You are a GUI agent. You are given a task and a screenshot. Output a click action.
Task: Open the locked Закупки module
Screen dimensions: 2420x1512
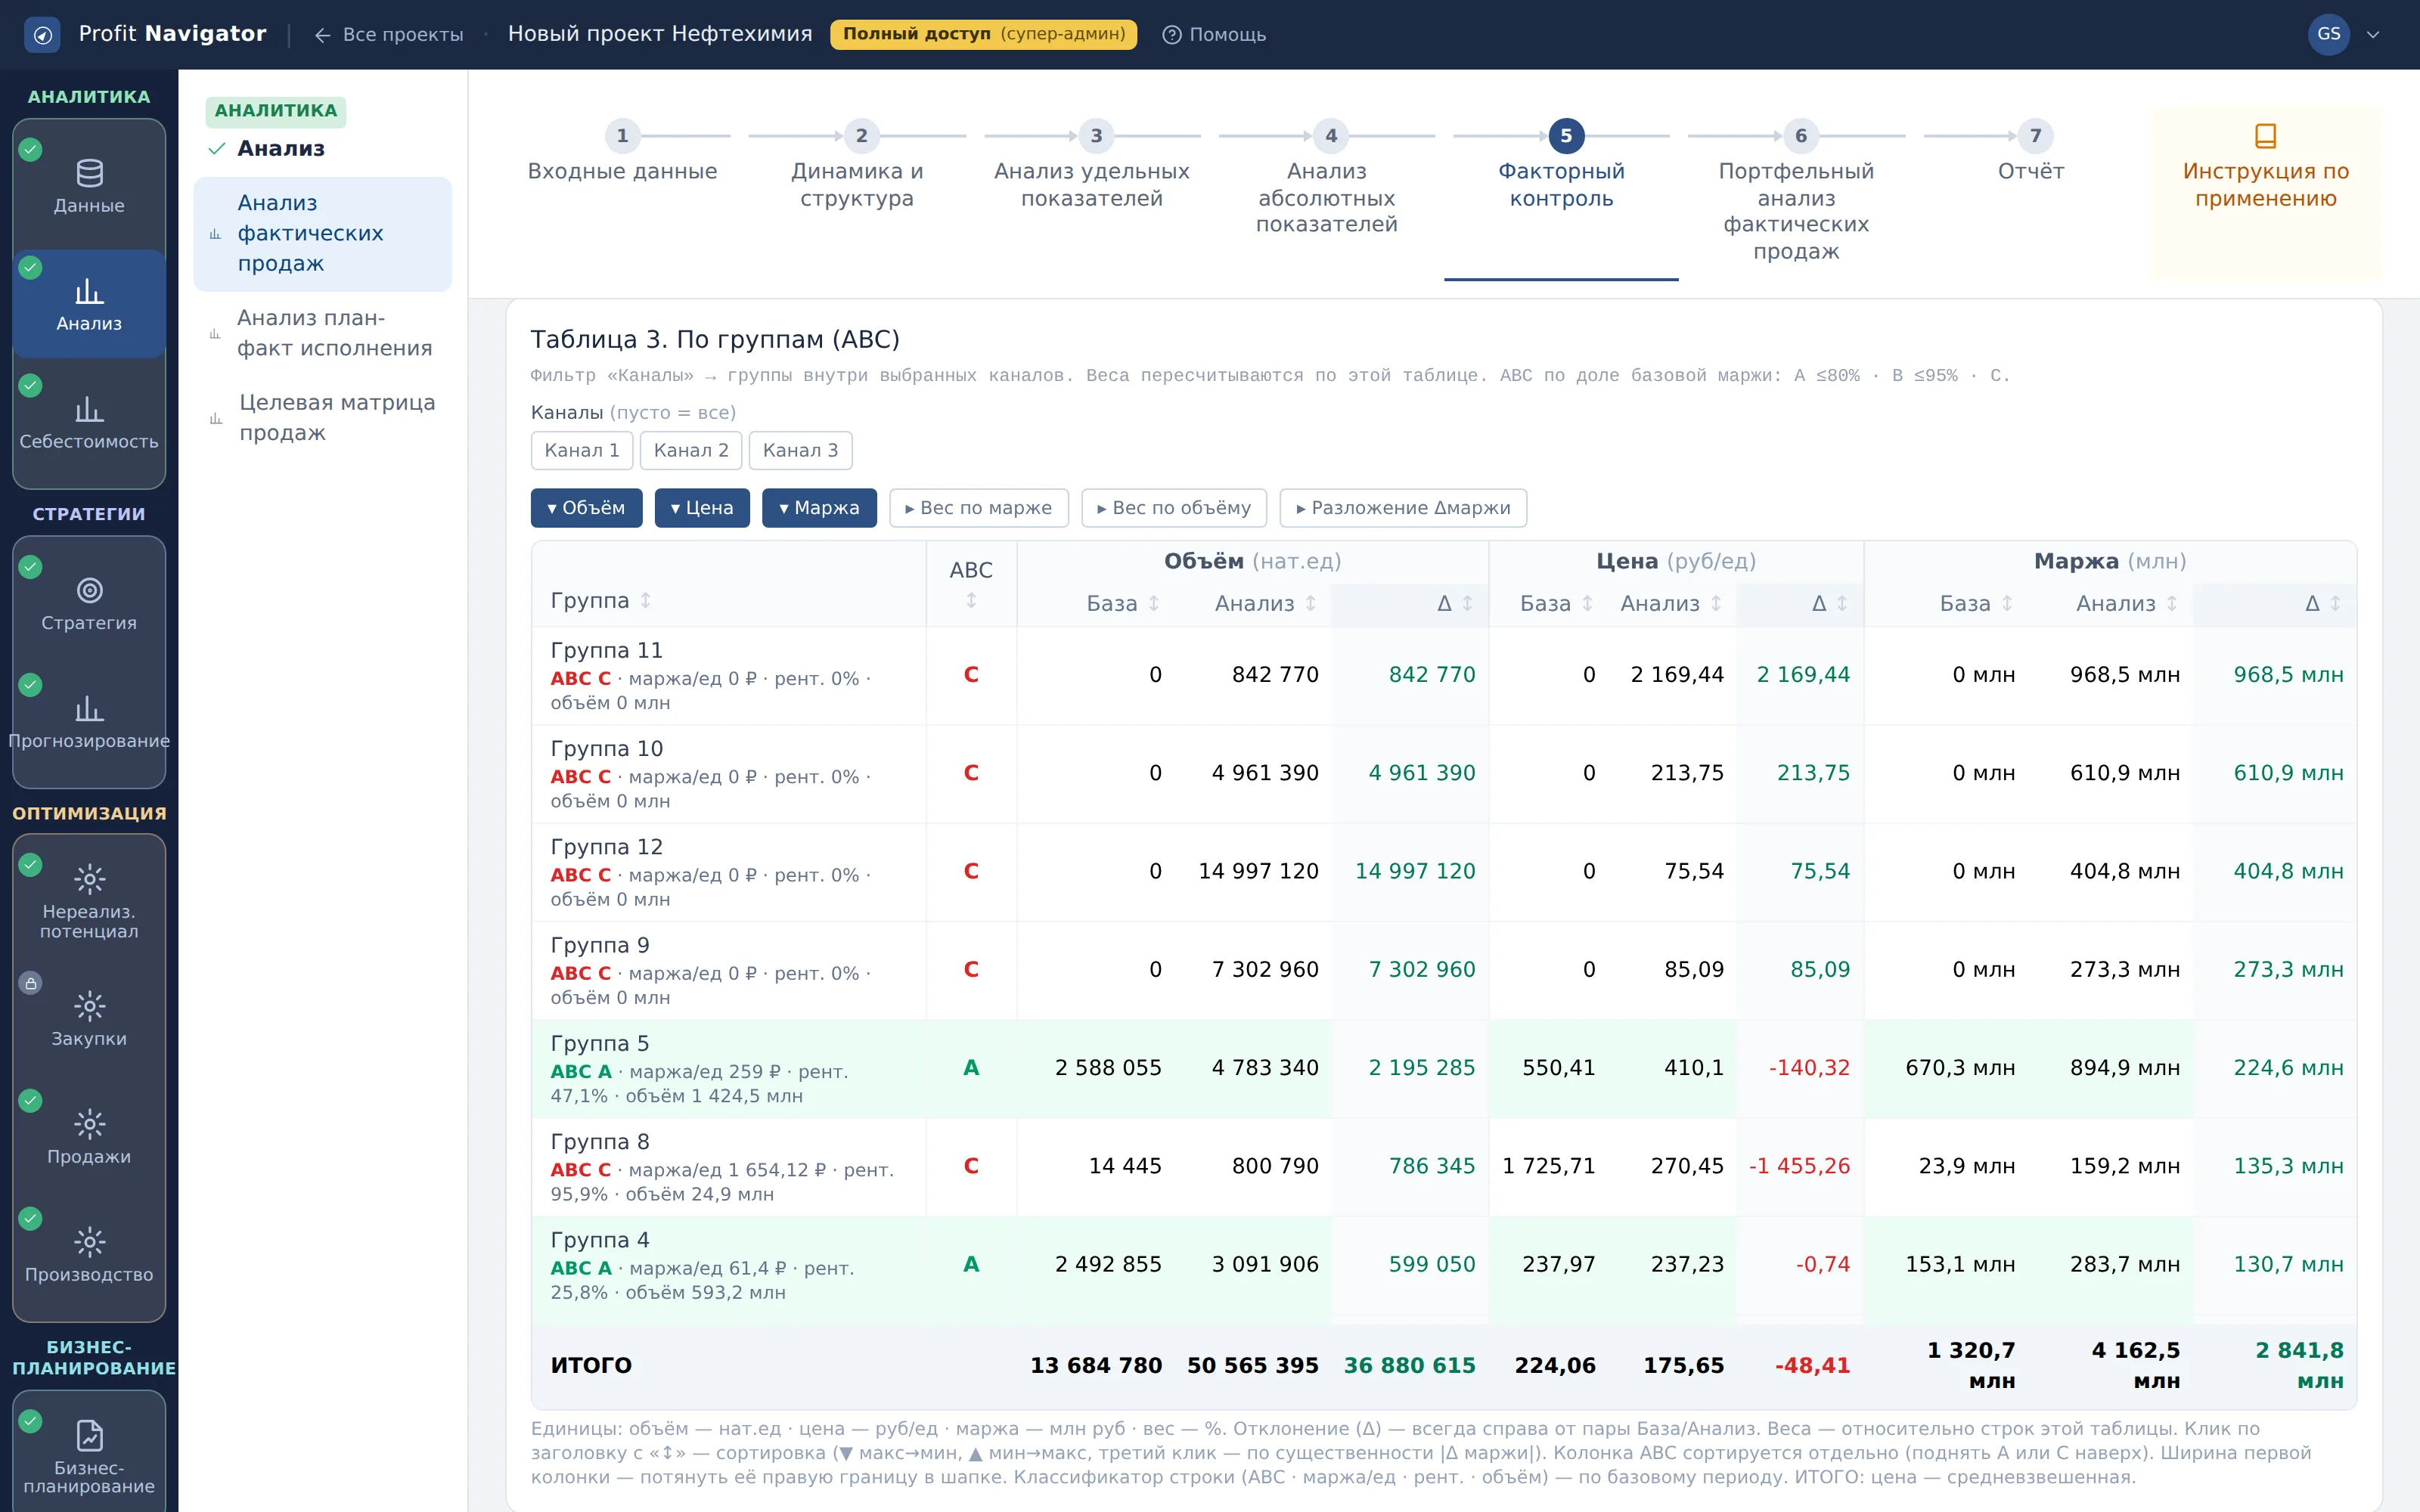tap(89, 1020)
